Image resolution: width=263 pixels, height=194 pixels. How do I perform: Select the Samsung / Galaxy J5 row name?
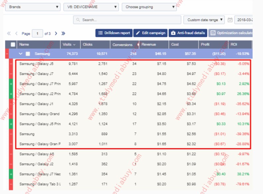pos(36,64)
